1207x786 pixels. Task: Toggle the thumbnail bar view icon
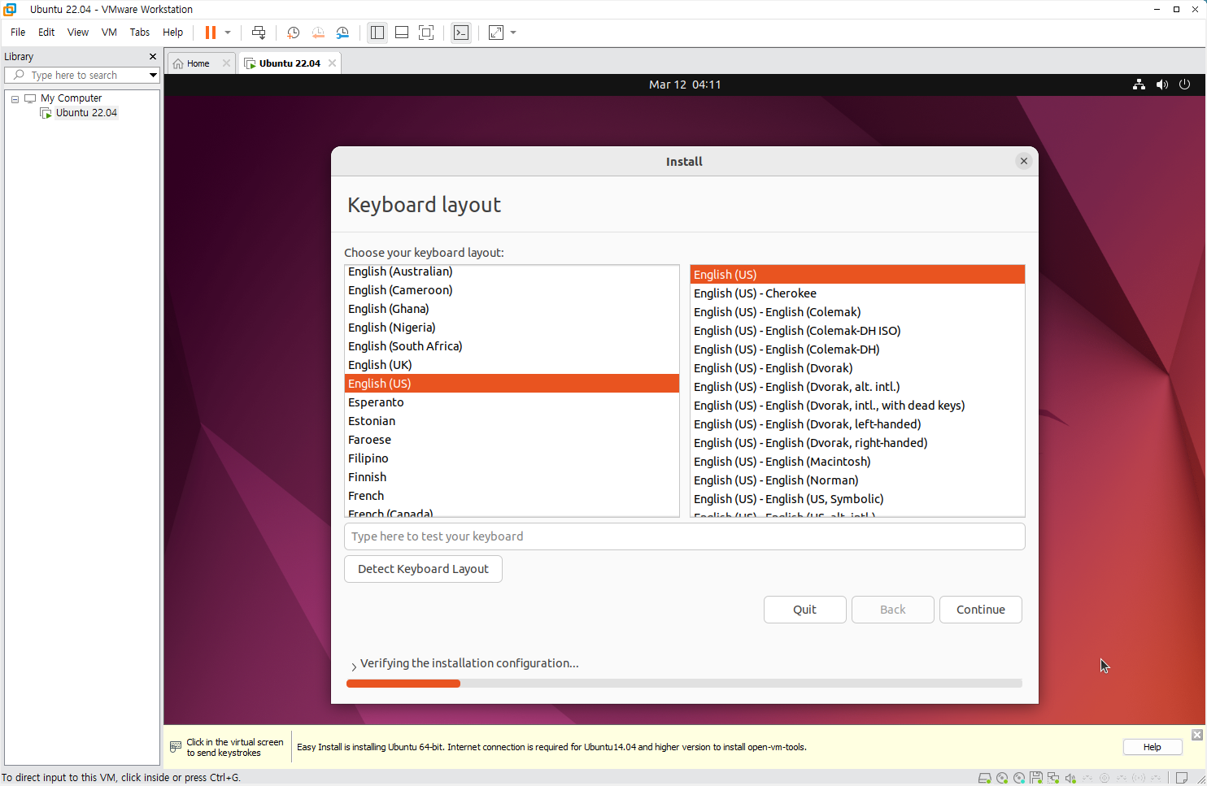coord(402,33)
